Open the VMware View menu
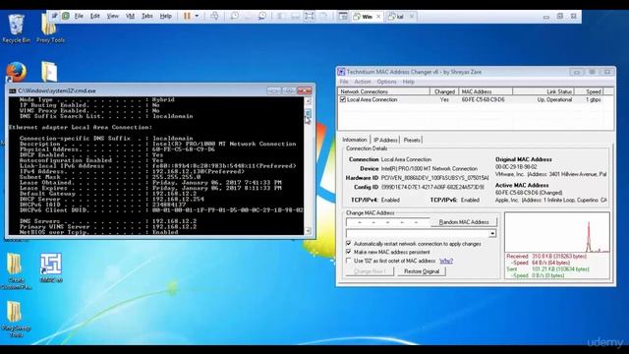629x354 pixels. [x=112, y=16]
